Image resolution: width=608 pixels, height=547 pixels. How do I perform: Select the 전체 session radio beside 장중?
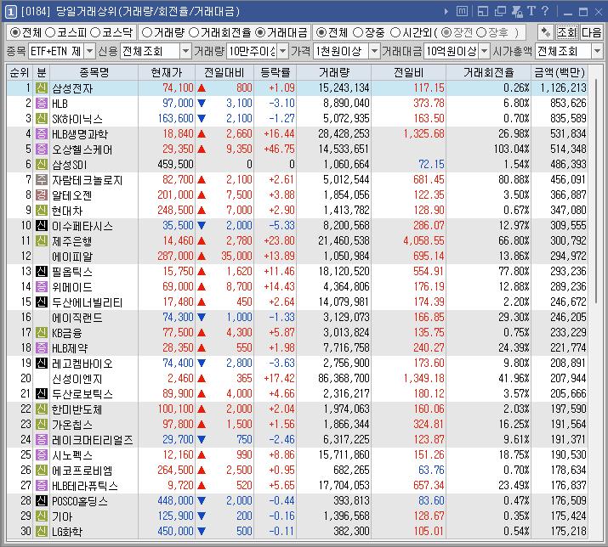321,32
